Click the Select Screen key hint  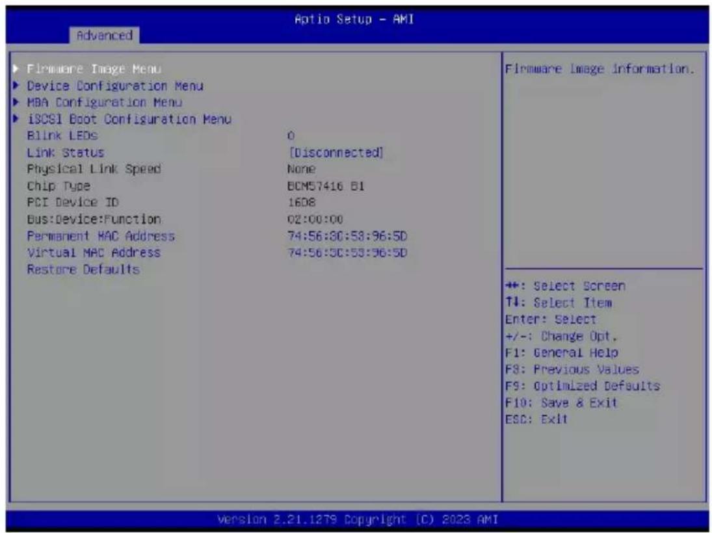tap(565, 286)
